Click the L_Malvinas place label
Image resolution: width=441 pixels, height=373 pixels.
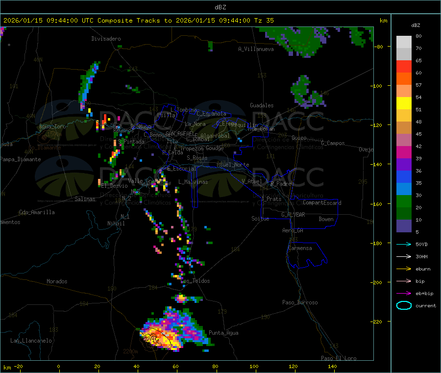tap(193, 182)
